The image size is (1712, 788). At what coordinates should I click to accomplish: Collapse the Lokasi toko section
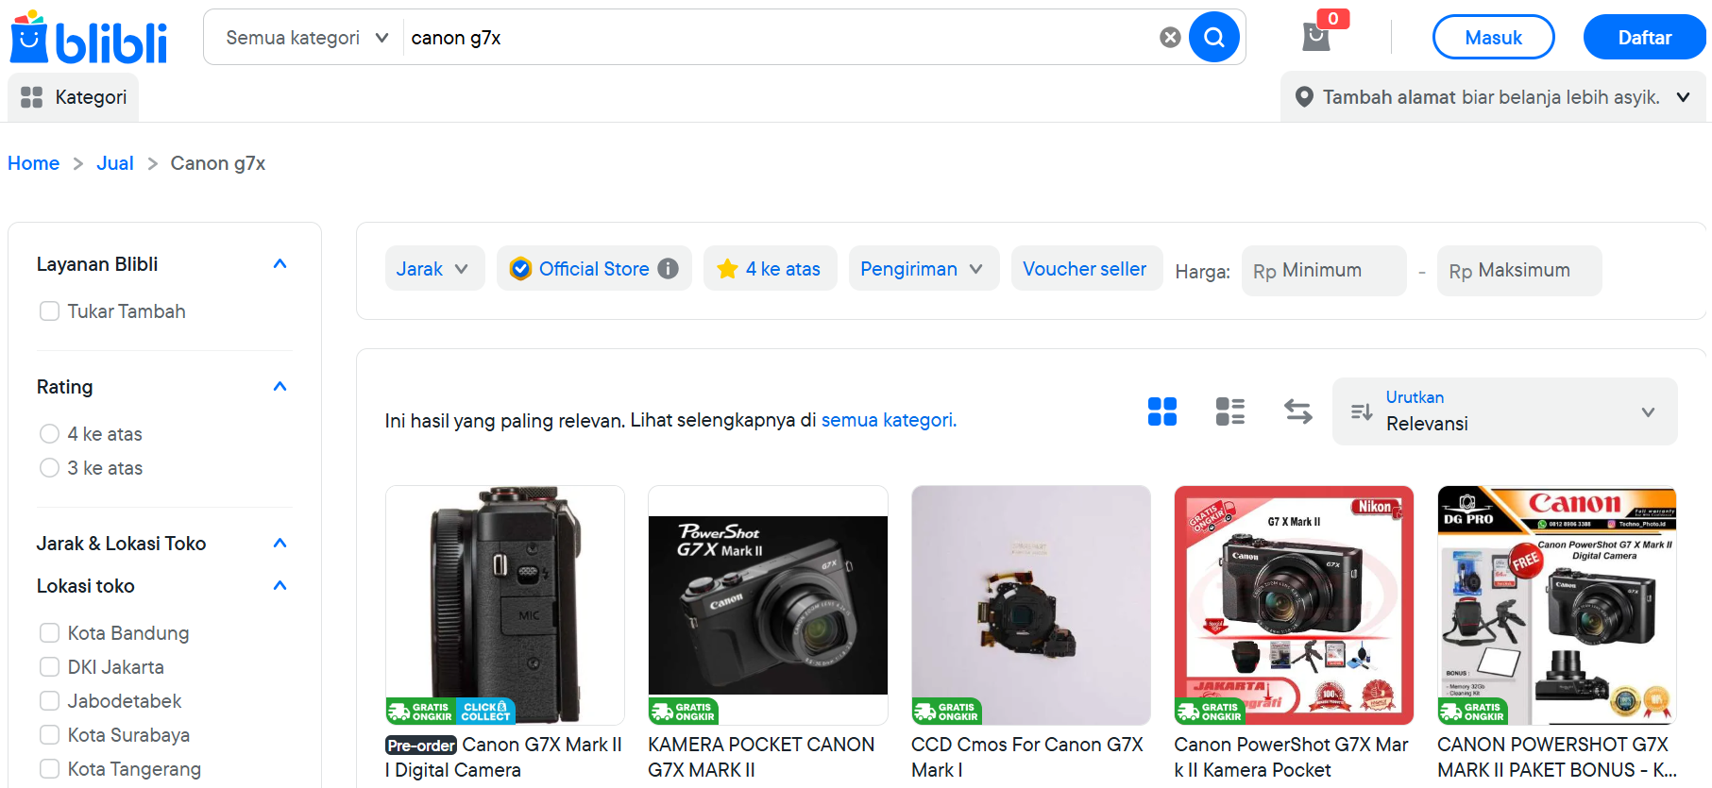280,586
